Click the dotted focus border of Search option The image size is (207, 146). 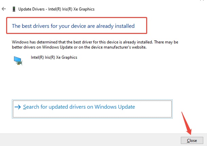point(92,101)
